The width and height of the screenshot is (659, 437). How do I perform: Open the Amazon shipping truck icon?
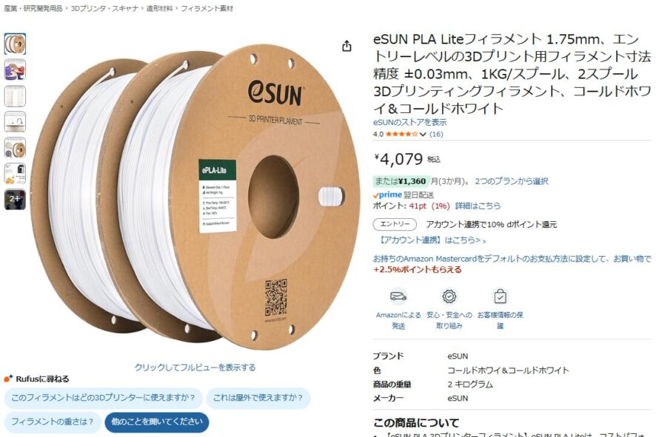point(398,296)
